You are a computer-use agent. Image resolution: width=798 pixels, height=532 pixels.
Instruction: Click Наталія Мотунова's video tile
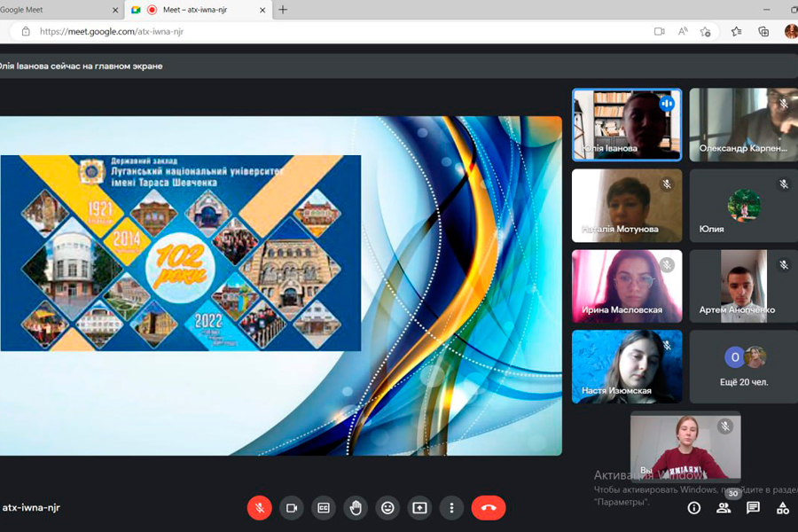click(x=627, y=206)
